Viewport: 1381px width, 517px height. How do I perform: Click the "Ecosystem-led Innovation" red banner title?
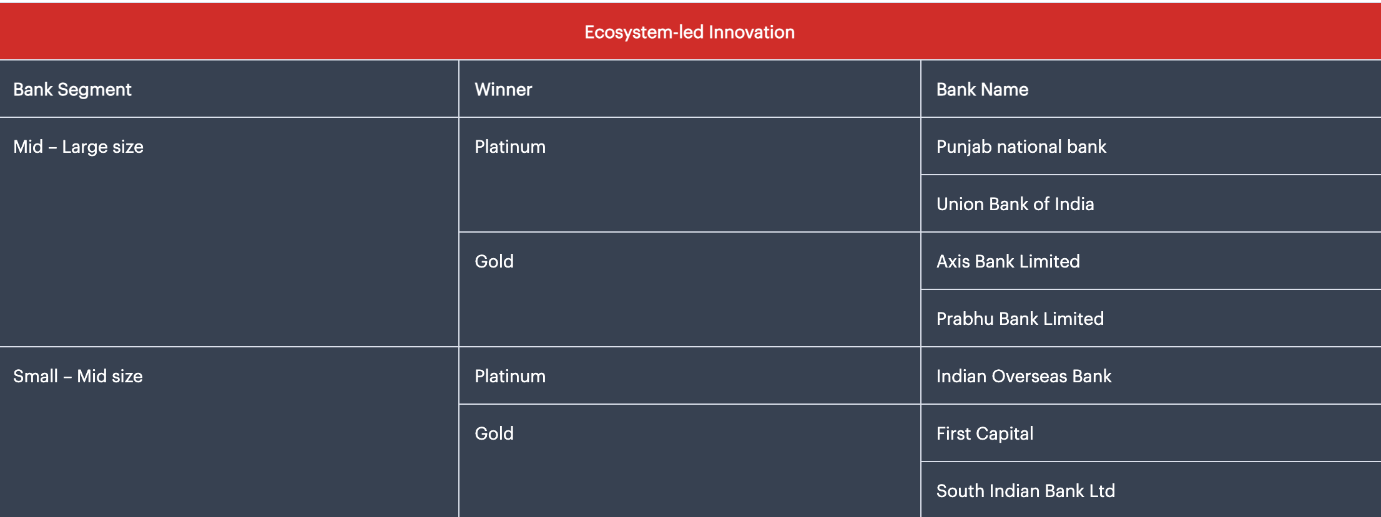pos(689,32)
